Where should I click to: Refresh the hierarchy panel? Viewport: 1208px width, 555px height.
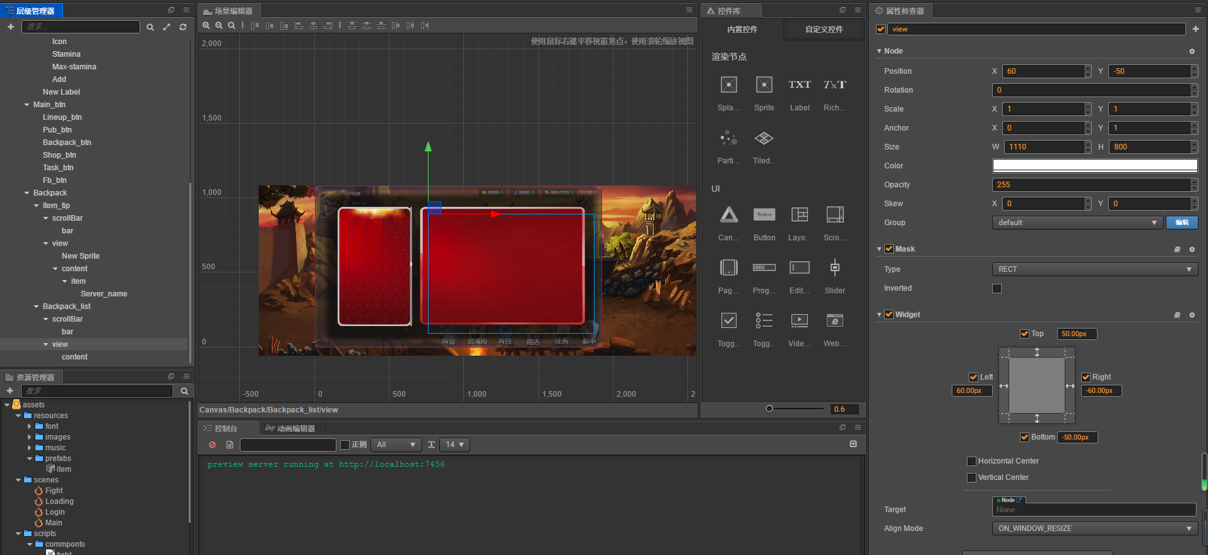point(183,27)
